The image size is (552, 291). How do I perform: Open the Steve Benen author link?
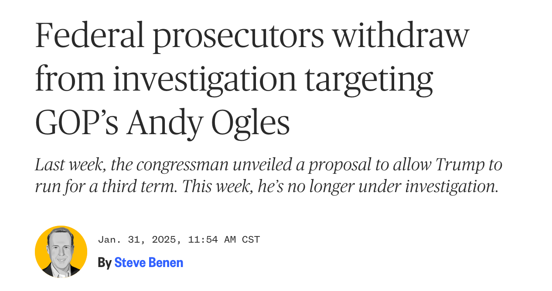pyautogui.click(x=149, y=263)
